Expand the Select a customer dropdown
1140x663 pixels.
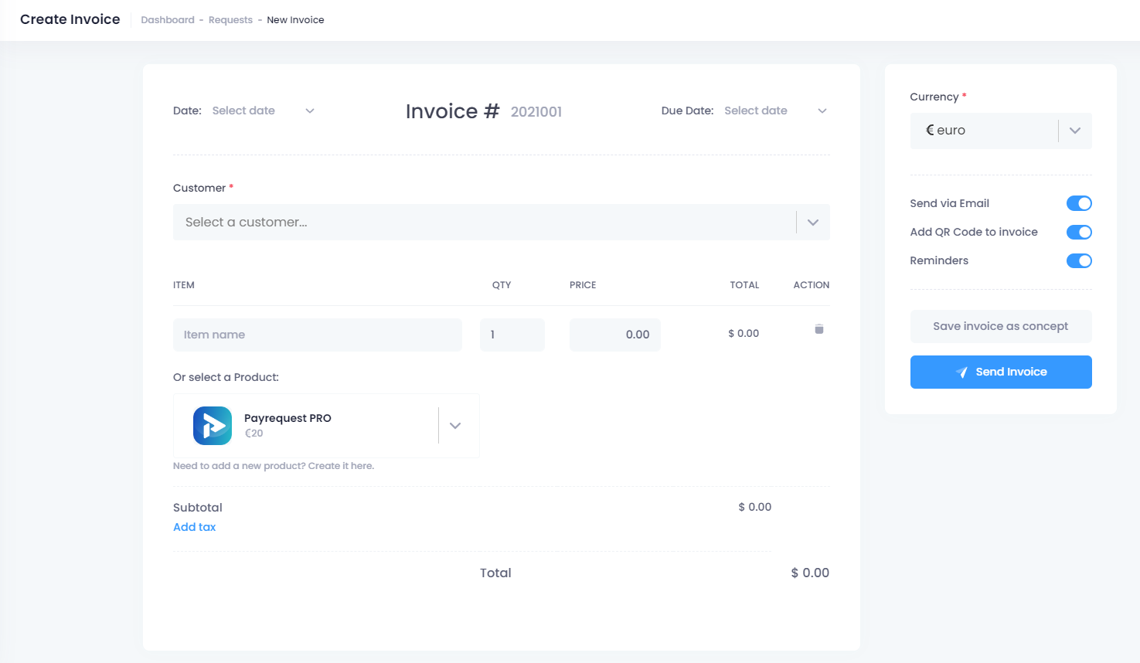[x=502, y=222]
